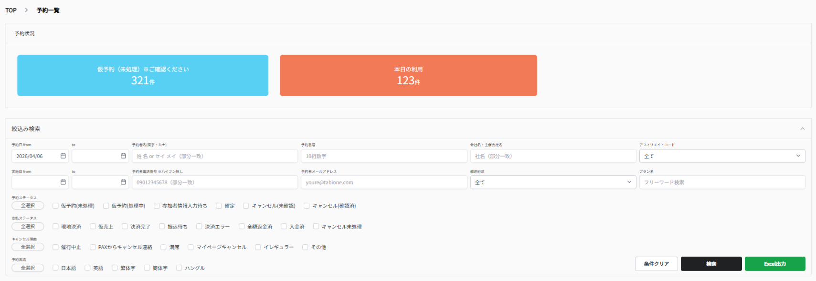Tick the 入金済 checkbox
Image resolution: width=816 pixels, height=281 pixels.
point(284,227)
